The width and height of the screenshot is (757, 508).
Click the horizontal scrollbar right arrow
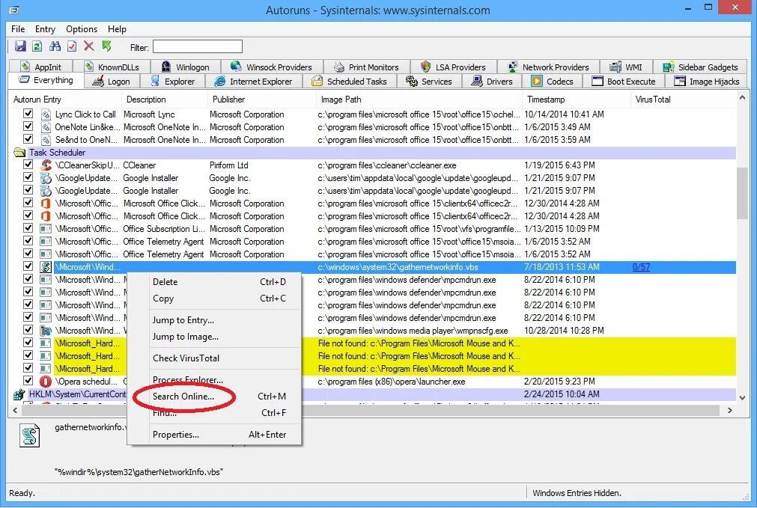pyautogui.click(x=730, y=410)
